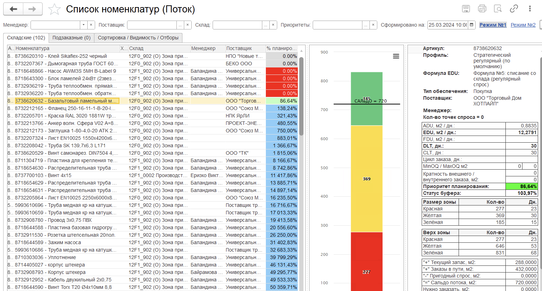The width and height of the screenshot is (542, 291).
Task: Go forward with the right arrow button
Action: (x=33, y=9)
